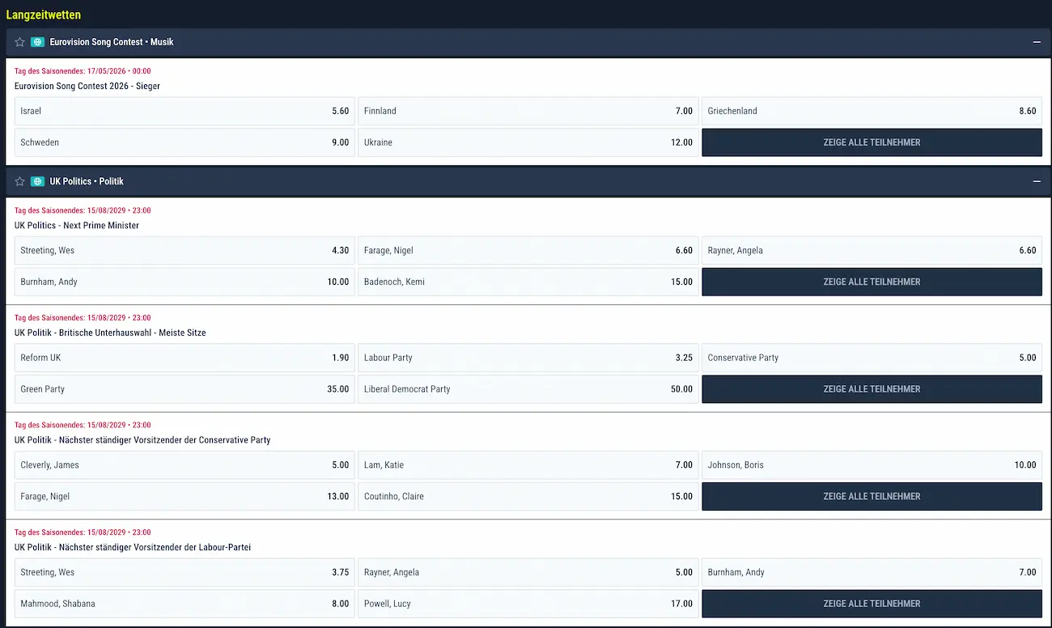Select Israel at odds 5.60
The height and width of the screenshot is (628, 1052).
click(185, 111)
